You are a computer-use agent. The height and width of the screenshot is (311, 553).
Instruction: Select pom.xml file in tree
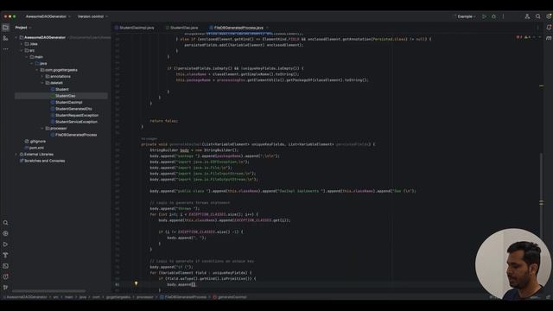35,148
